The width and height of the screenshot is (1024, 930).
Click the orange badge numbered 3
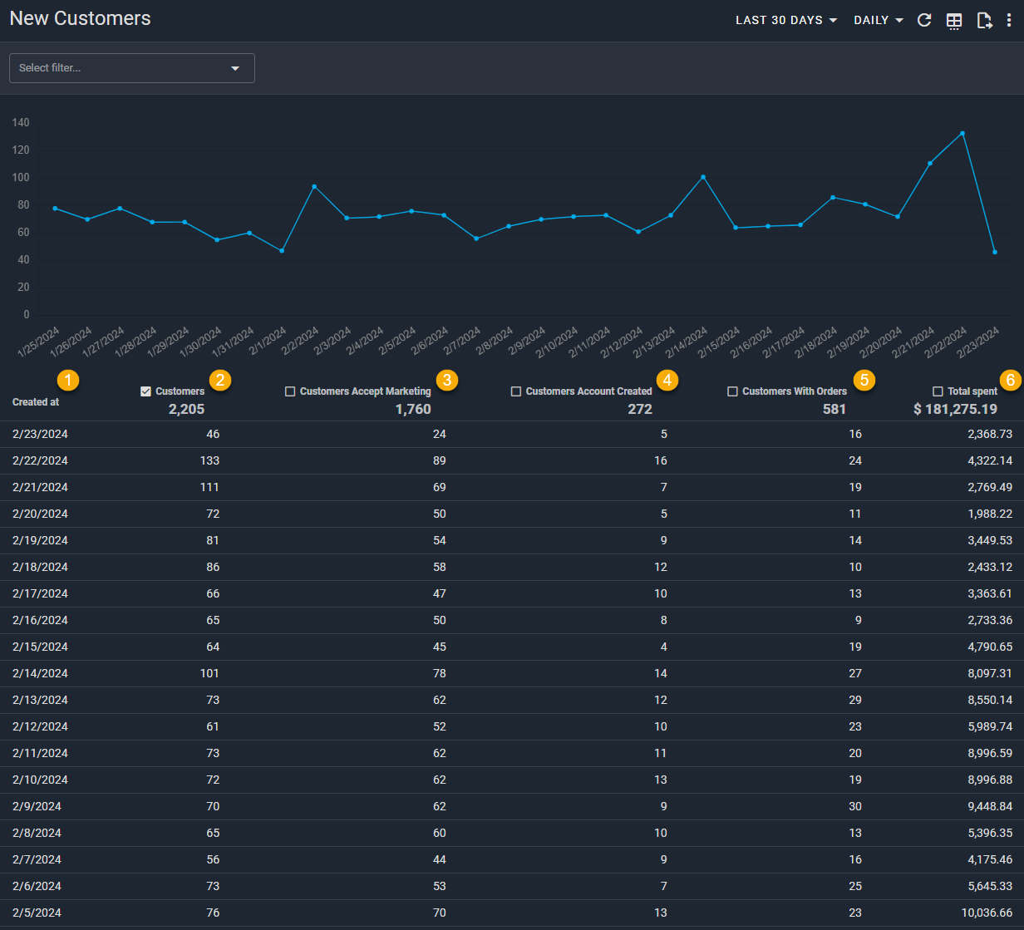pyautogui.click(x=447, y=381)
